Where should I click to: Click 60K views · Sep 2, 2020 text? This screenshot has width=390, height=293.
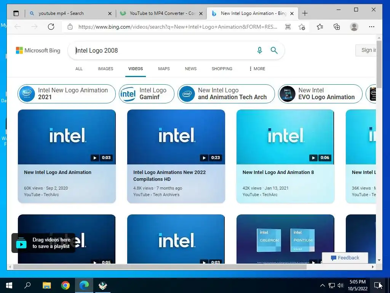tap(46, 188)
